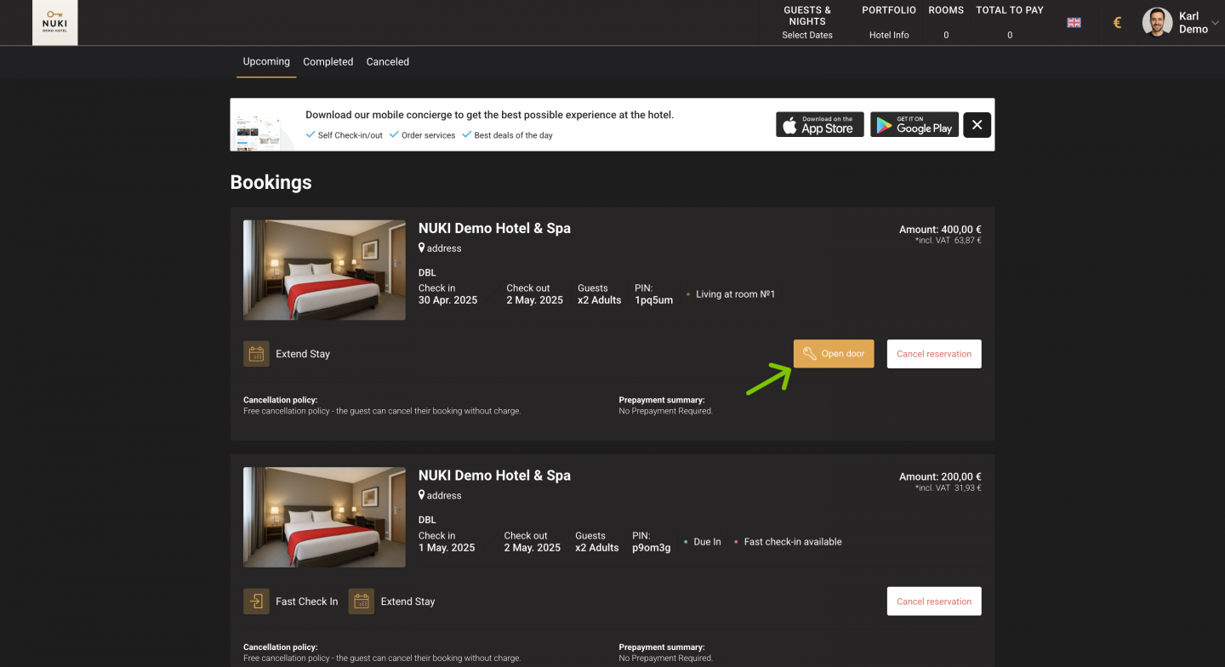Click the PIN code 1pq5um

click(x=653, y=300)
